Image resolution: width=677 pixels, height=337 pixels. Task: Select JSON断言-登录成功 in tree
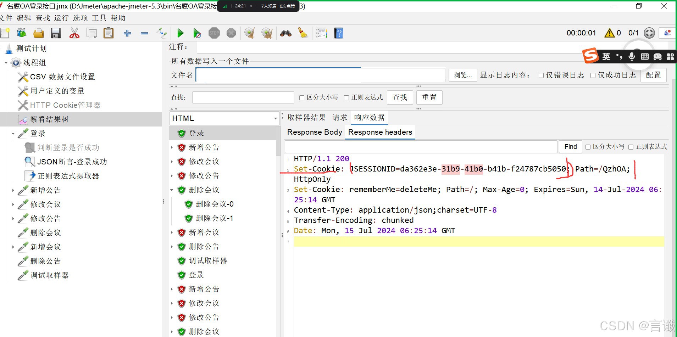click(72, 162)
